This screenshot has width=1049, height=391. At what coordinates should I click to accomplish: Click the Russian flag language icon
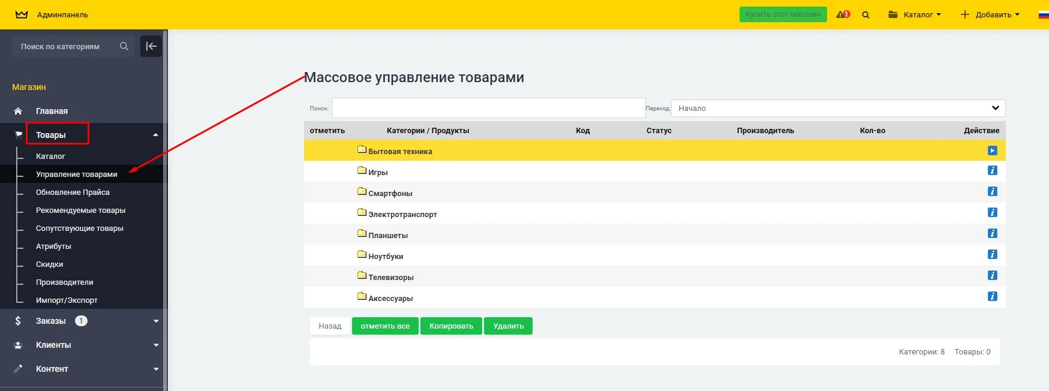tap(1044, 14)
